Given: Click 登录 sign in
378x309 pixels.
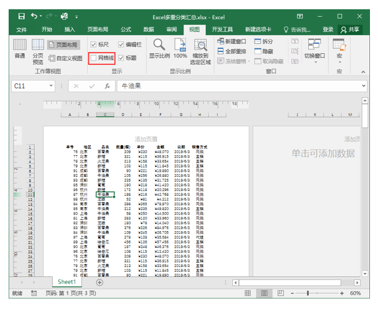Looking at the screenshot, I should [x=328, y=30].
